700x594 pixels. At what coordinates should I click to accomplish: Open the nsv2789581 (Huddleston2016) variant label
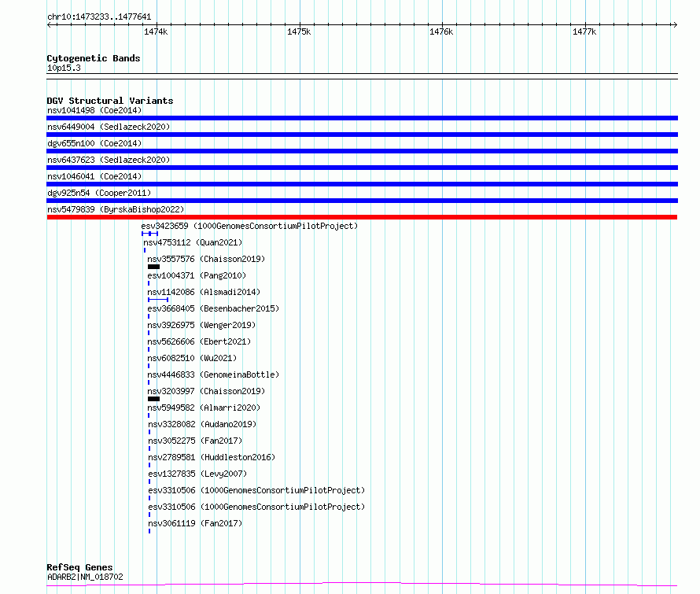coord(212,457)
